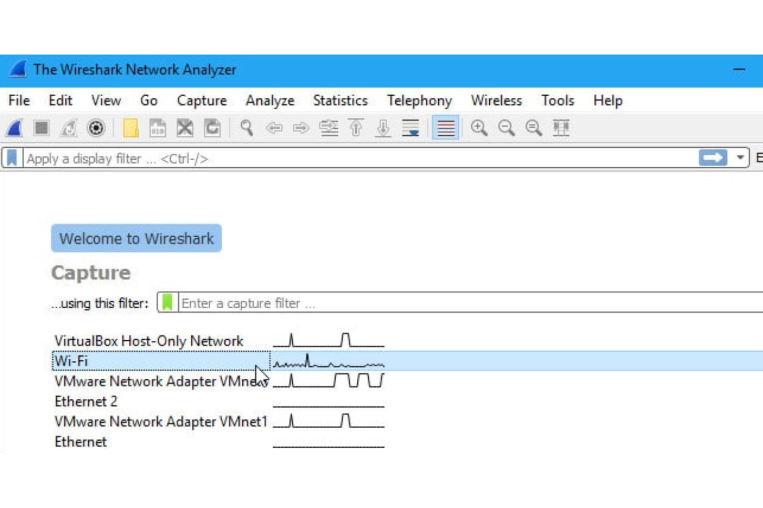The image size is (763, 508).
Task: Select the Wi-Fi capture interface
Action: 155,361
